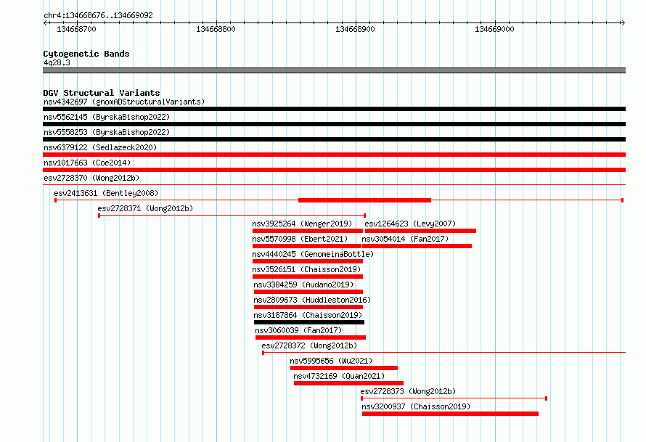
Task: Click the nsv3200937 Chaisson2019 label
Action: tap(416, 406)
